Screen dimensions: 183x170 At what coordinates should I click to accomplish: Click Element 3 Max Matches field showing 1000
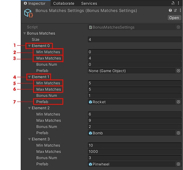coord(134,151)
